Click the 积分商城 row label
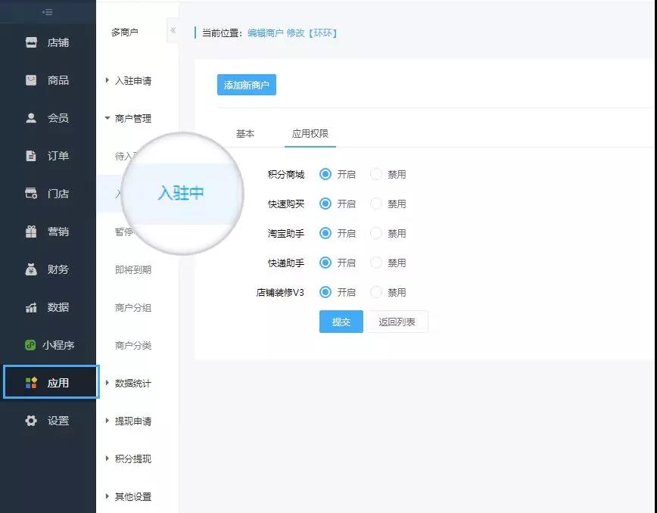 click(x=286, y=175)
